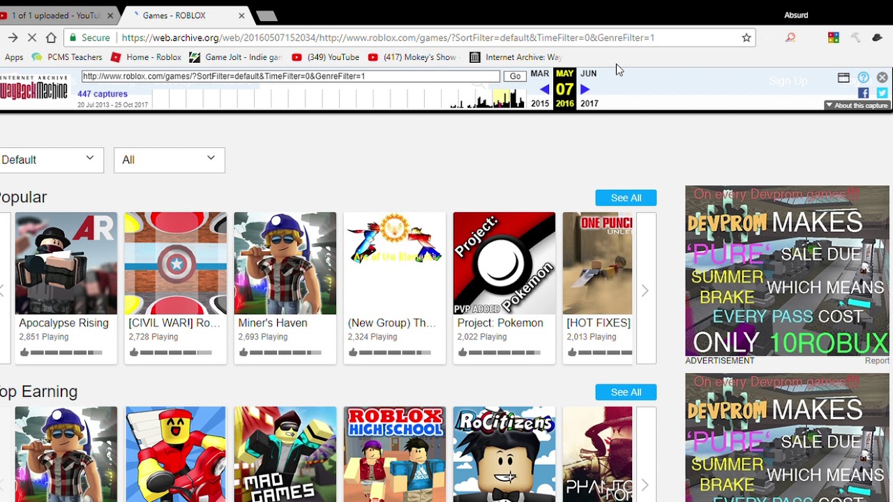The height and width of the screenshot is (502, 893).
Task: Select year 2015 in Wayback timeline
Action: click(540, 103)
